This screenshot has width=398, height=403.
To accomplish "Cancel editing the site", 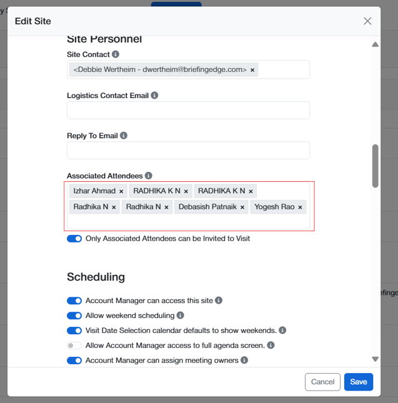I will tap(322, 382).
